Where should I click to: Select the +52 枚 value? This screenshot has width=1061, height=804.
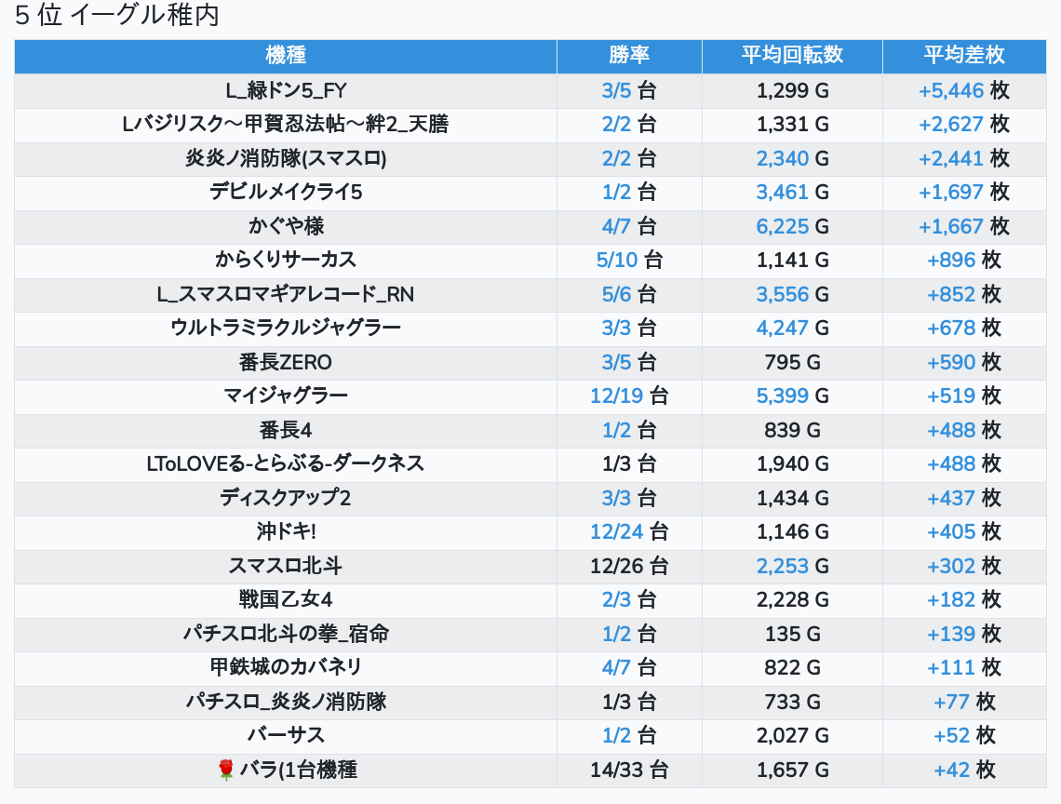(964, 736)
